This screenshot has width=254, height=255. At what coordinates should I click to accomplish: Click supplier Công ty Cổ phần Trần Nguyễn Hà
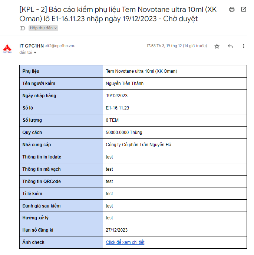pos(138,145)
